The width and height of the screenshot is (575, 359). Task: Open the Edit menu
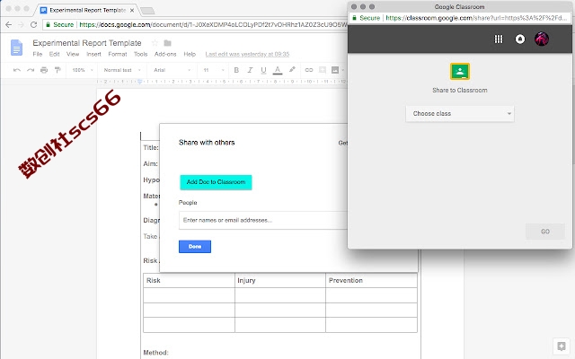[54, 54]
